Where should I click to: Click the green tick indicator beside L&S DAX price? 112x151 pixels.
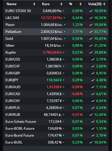(x=64, y=18)
